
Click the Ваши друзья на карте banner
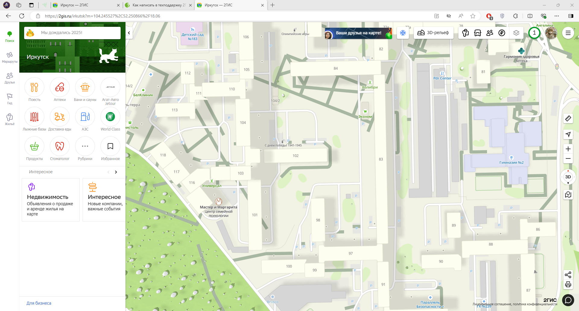click(358, 33)
